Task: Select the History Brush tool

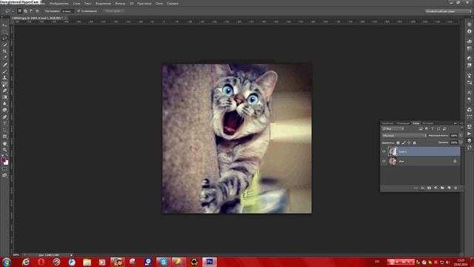Action: pos(4,84)
